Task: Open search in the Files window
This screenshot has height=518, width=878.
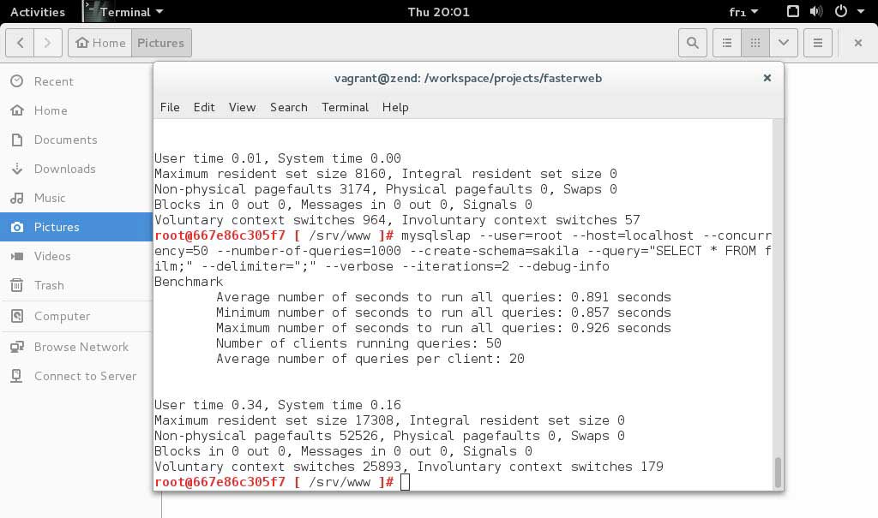Action: click(x=693, y=43)
